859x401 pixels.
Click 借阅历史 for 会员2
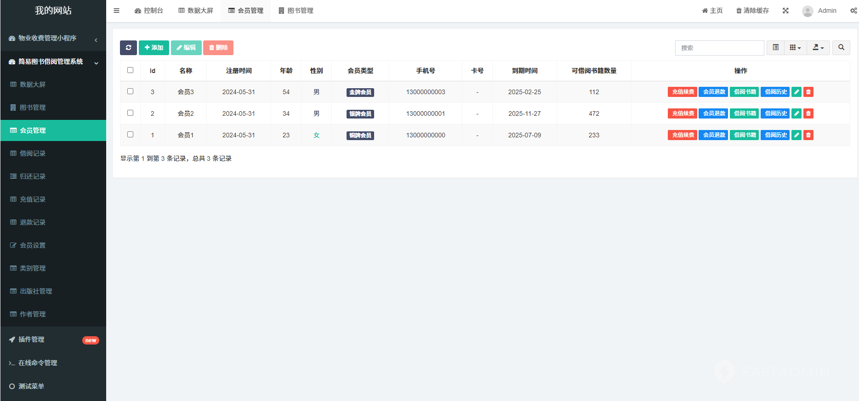tap(775, 113)
